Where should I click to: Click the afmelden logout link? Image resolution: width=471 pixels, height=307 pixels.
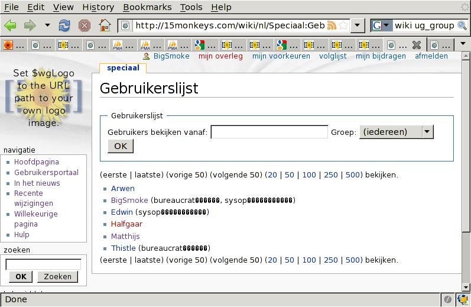pyautogui.click(x=431, y=56)
